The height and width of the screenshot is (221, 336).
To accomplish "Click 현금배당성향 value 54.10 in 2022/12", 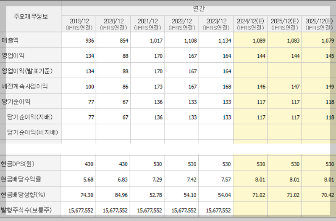I will (190, 195).
